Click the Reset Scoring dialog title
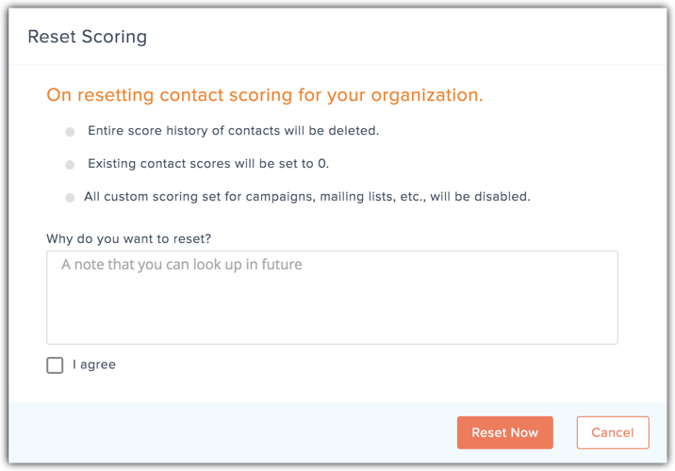675x471 pixels. 88,37
